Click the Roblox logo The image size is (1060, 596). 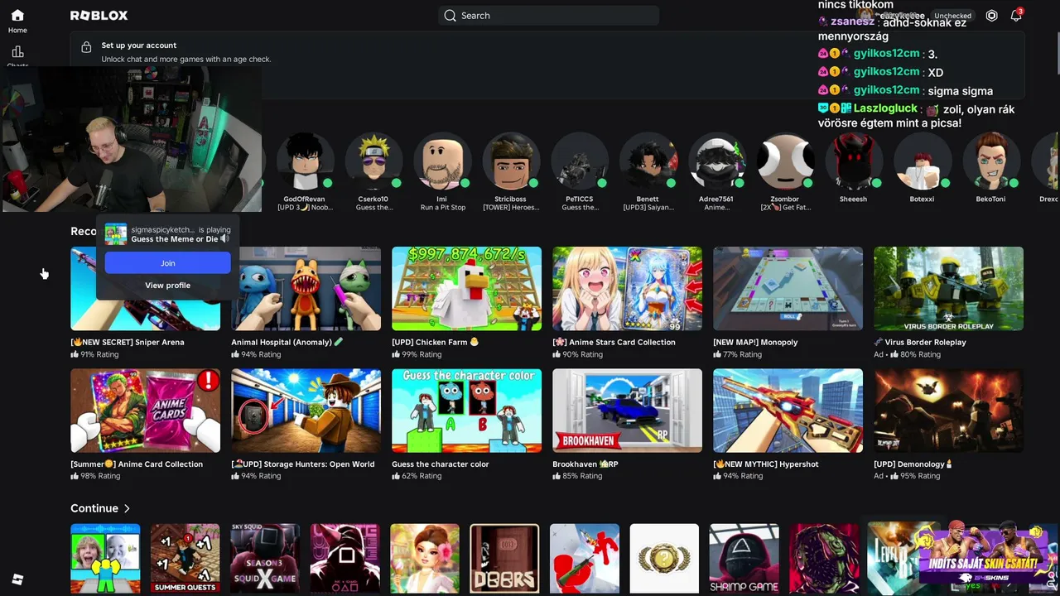click(99, 16)
